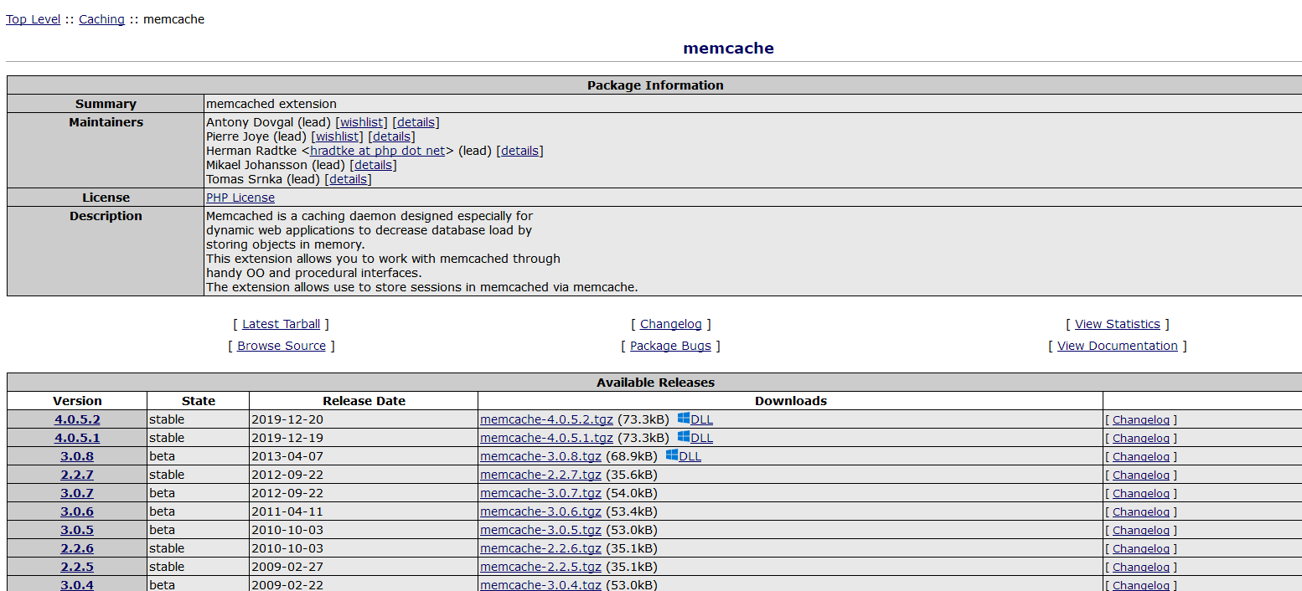Open Changelog for release 2.2.7

[1141, 475]
